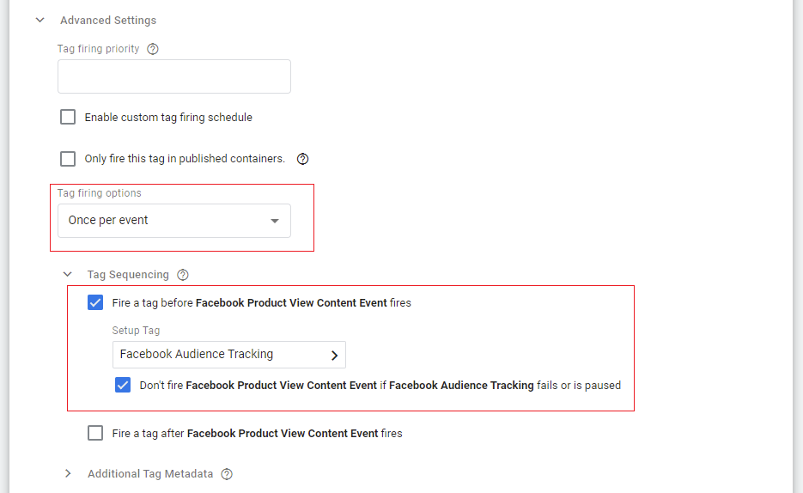Screen dimensions: 803x493
Task: Expand the Additional Tag Metadata chevron
Action: coord(68,474)
